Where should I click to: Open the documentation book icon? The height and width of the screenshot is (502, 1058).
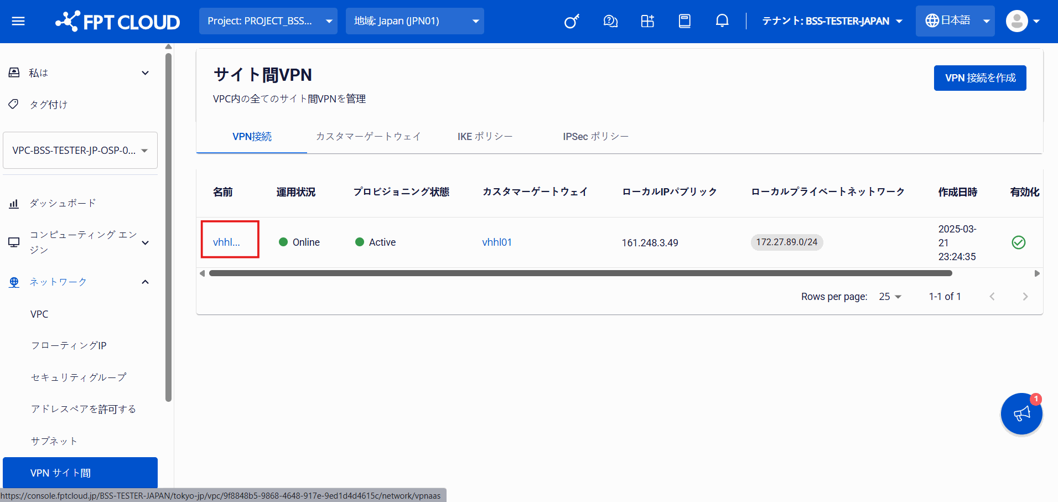(x=684, y=21)
